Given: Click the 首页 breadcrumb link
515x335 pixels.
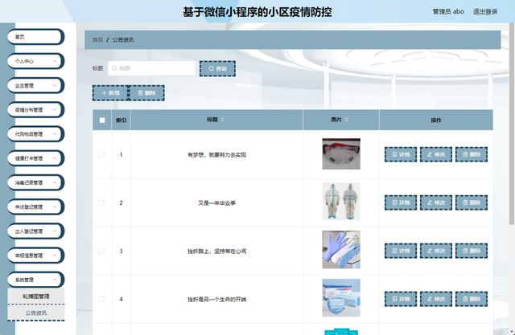Looking at the screenshot, I should coord(97,40).
